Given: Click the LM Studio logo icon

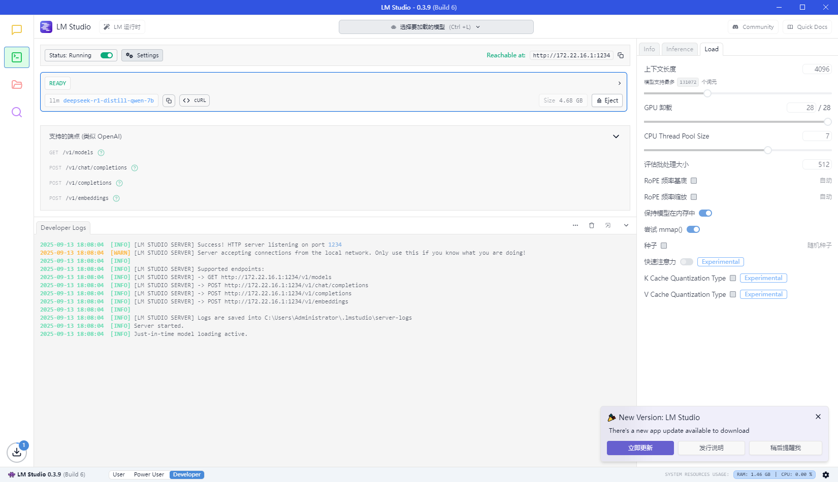Looking at the screenshot, I should (x=46, y=27).
